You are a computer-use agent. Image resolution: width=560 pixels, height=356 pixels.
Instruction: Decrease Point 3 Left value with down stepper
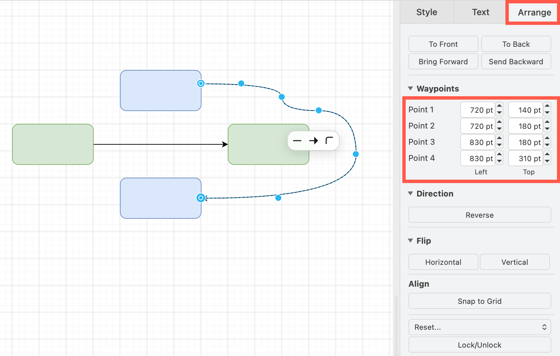pyautogui.click(x=499, y=146)
